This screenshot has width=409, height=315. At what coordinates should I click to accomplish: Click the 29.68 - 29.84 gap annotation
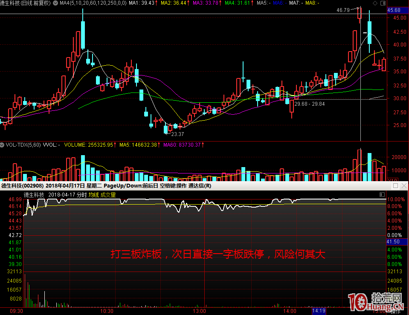point(310,104)
